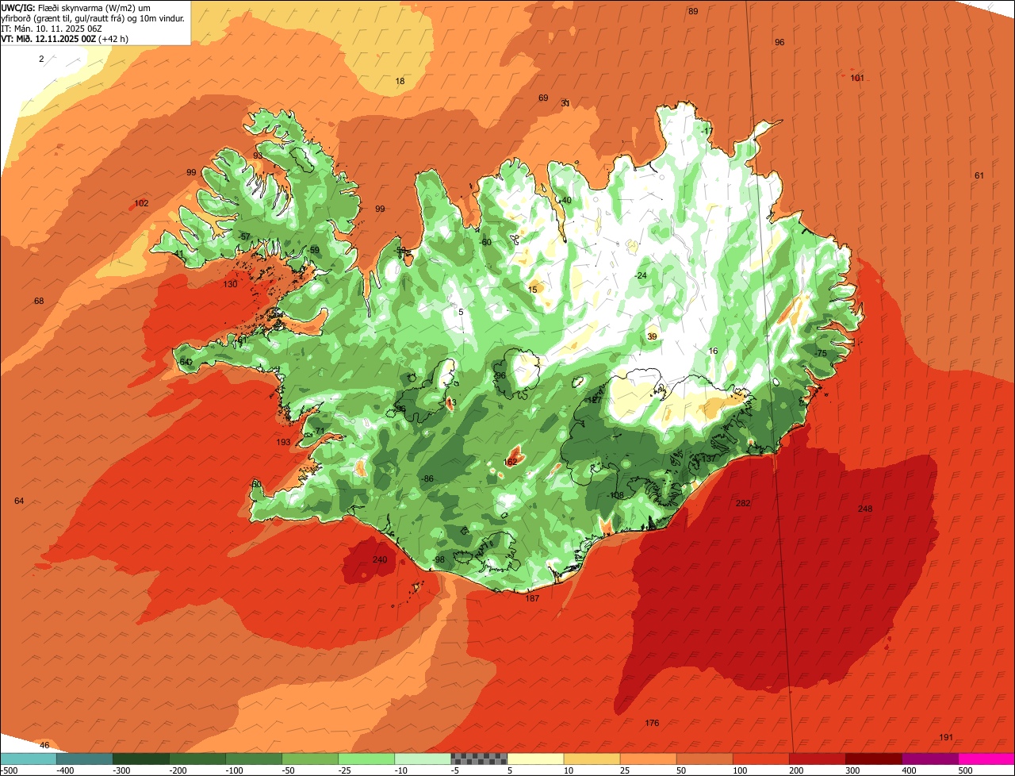Click the legend swatch between -500 and -400
The image size is (1015, 776).
coord(28,759)
